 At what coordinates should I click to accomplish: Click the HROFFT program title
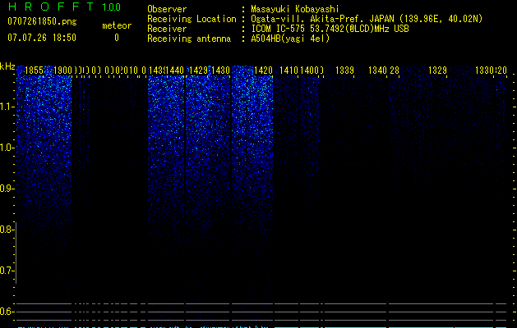[x=51, y=7]
